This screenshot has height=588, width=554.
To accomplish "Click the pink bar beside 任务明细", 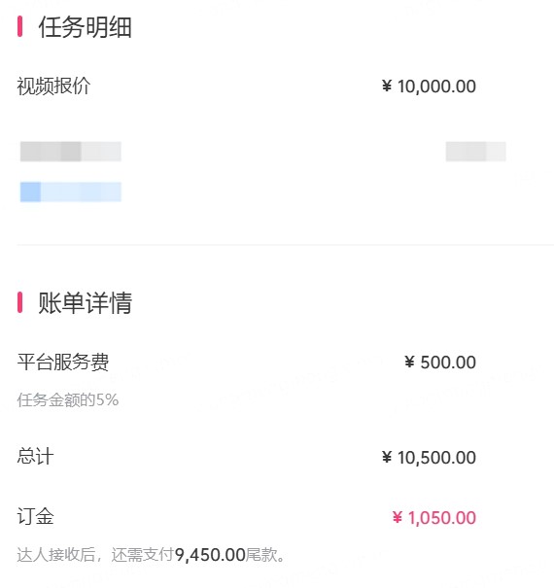I will tap(19, 26).
